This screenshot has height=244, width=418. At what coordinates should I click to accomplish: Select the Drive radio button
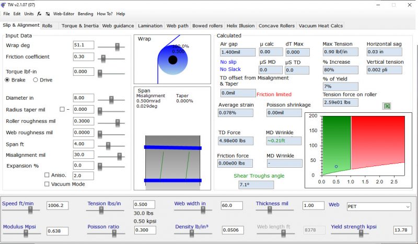point(36,80)
